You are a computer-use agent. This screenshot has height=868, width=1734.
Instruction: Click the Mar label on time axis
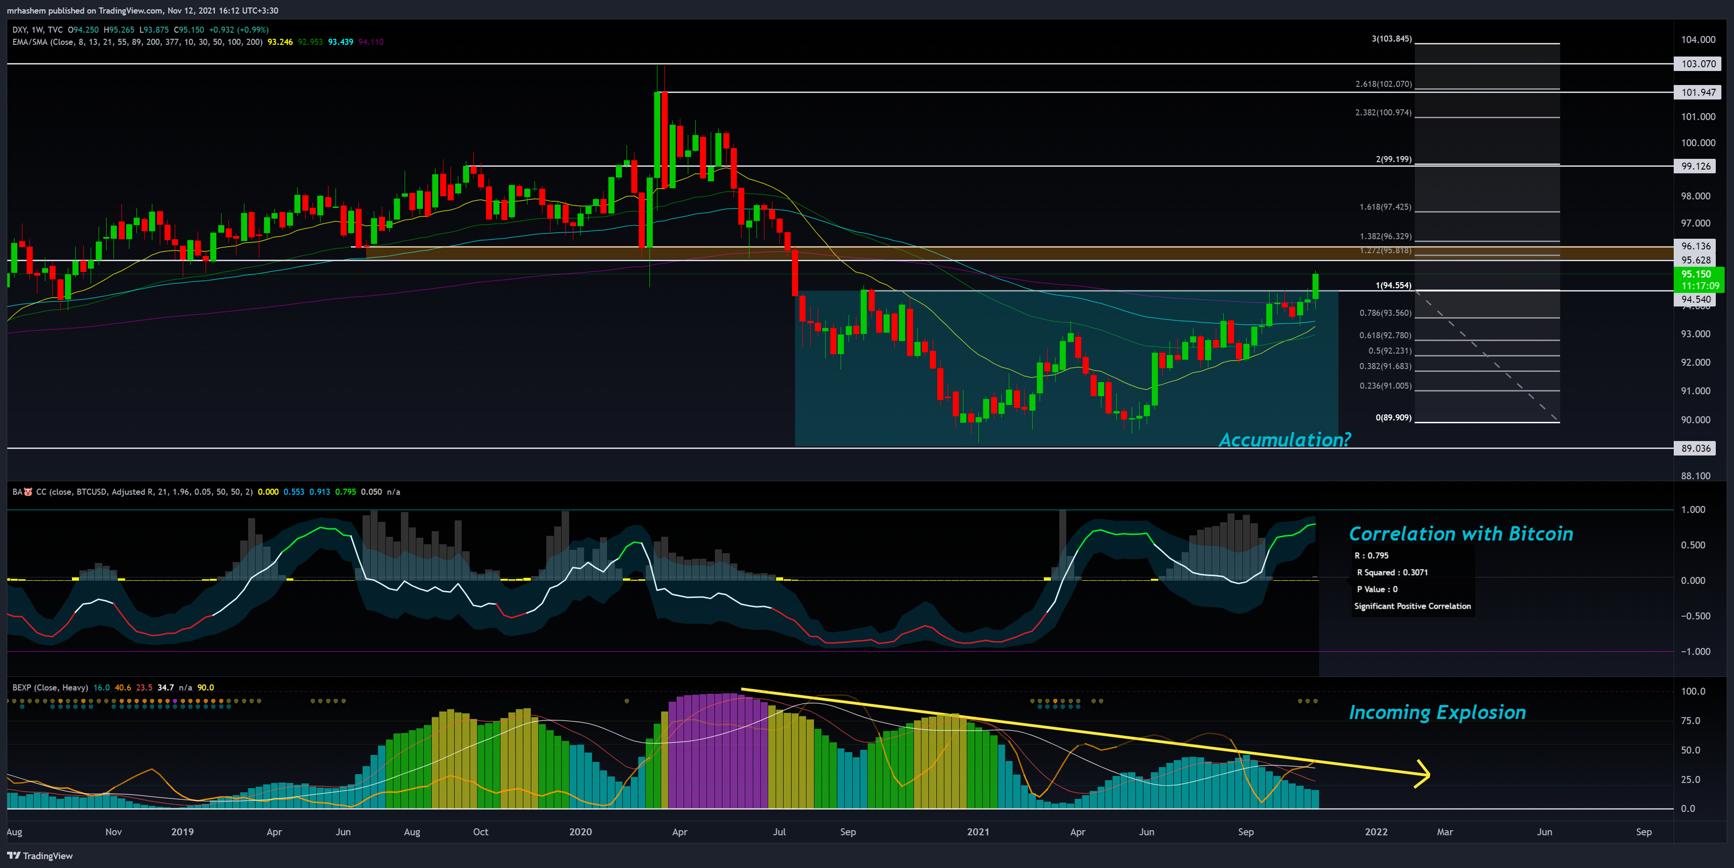(1445, 832)
